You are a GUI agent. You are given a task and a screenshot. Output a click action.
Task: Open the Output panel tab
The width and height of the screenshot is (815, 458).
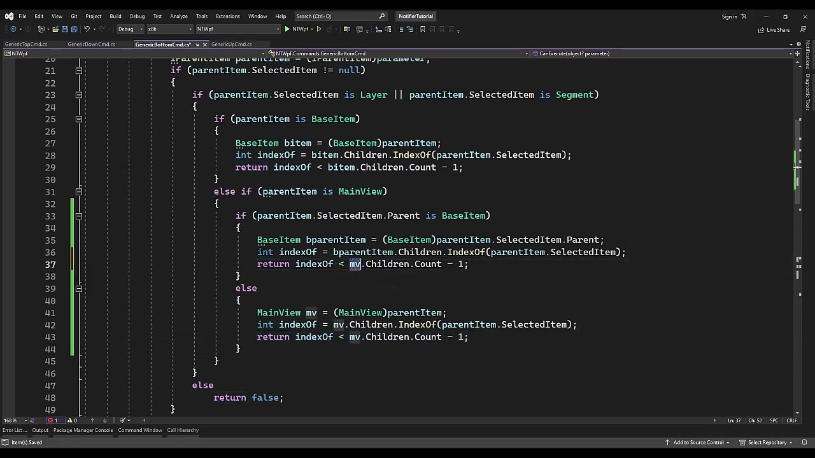pyautogui.click(x=40, y=431)
